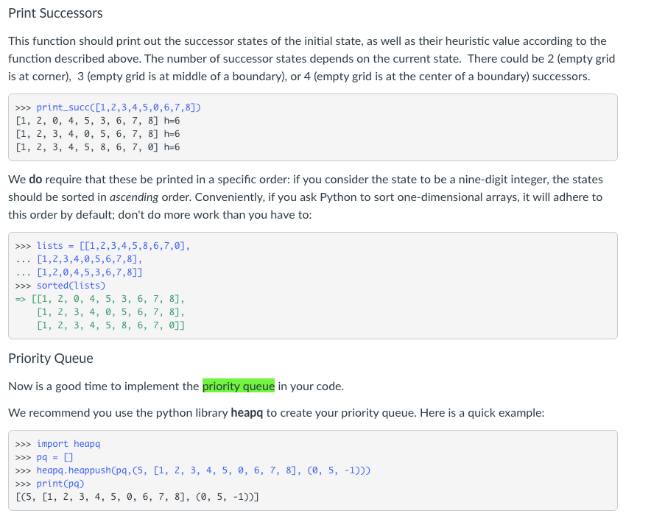This screenshot has width=665, height=519.
Task: Click the lists = assignment code line
Action: pos(102,246)
